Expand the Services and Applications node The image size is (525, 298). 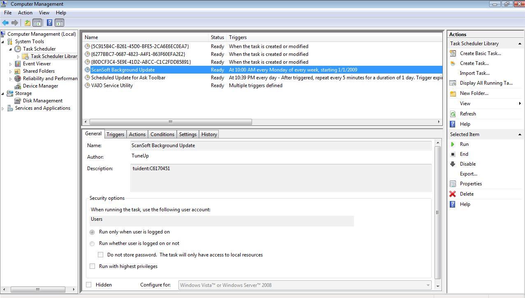tap(3, 108)
